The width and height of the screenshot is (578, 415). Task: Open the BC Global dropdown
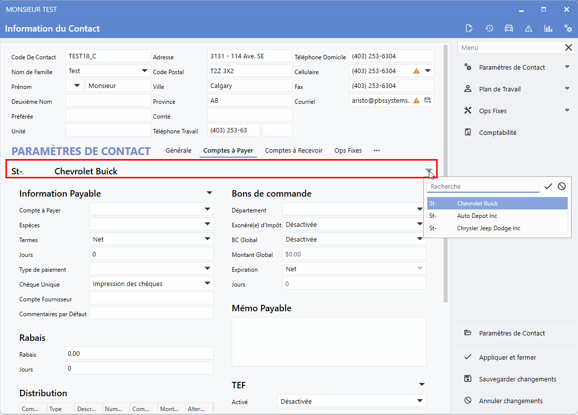(419, 239)
